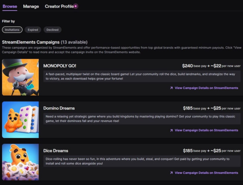Select the Invitations filter
Screen dimensions: 243x185
pyautogui.click(x=12, y=30)
